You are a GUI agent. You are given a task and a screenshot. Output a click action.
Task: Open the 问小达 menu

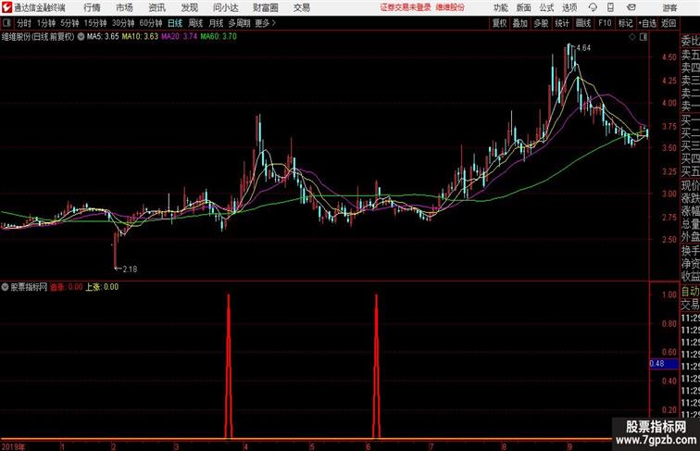(x=225, y=7)
